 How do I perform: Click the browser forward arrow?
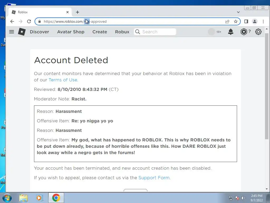(x=21, y=21)
